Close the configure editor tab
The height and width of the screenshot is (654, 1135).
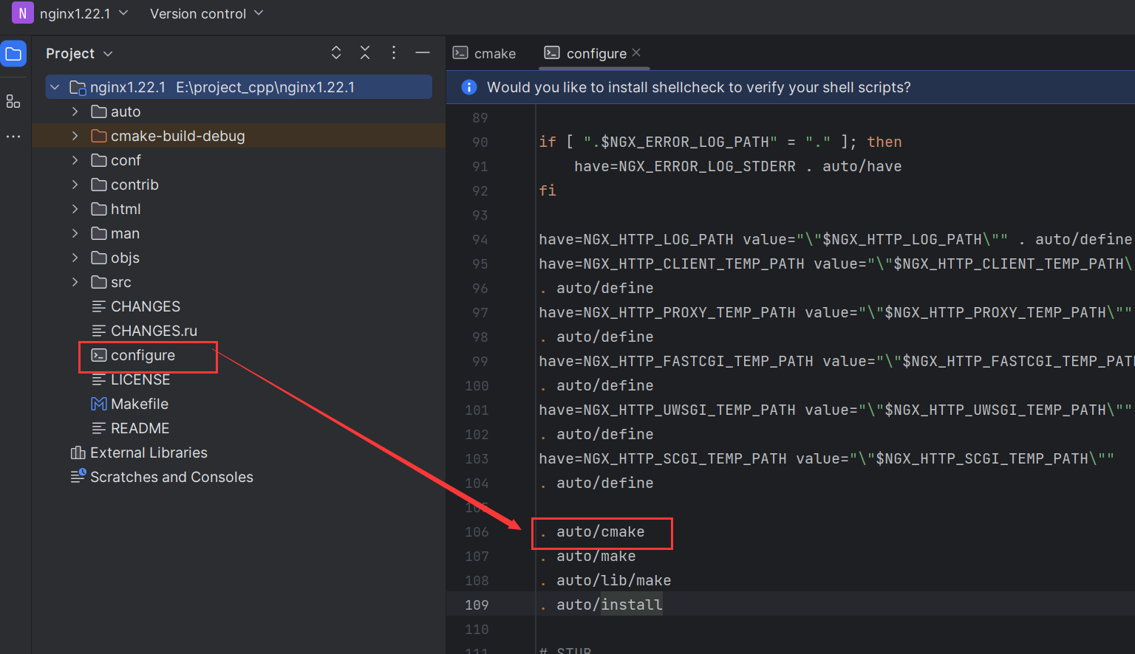click(636, 53)
